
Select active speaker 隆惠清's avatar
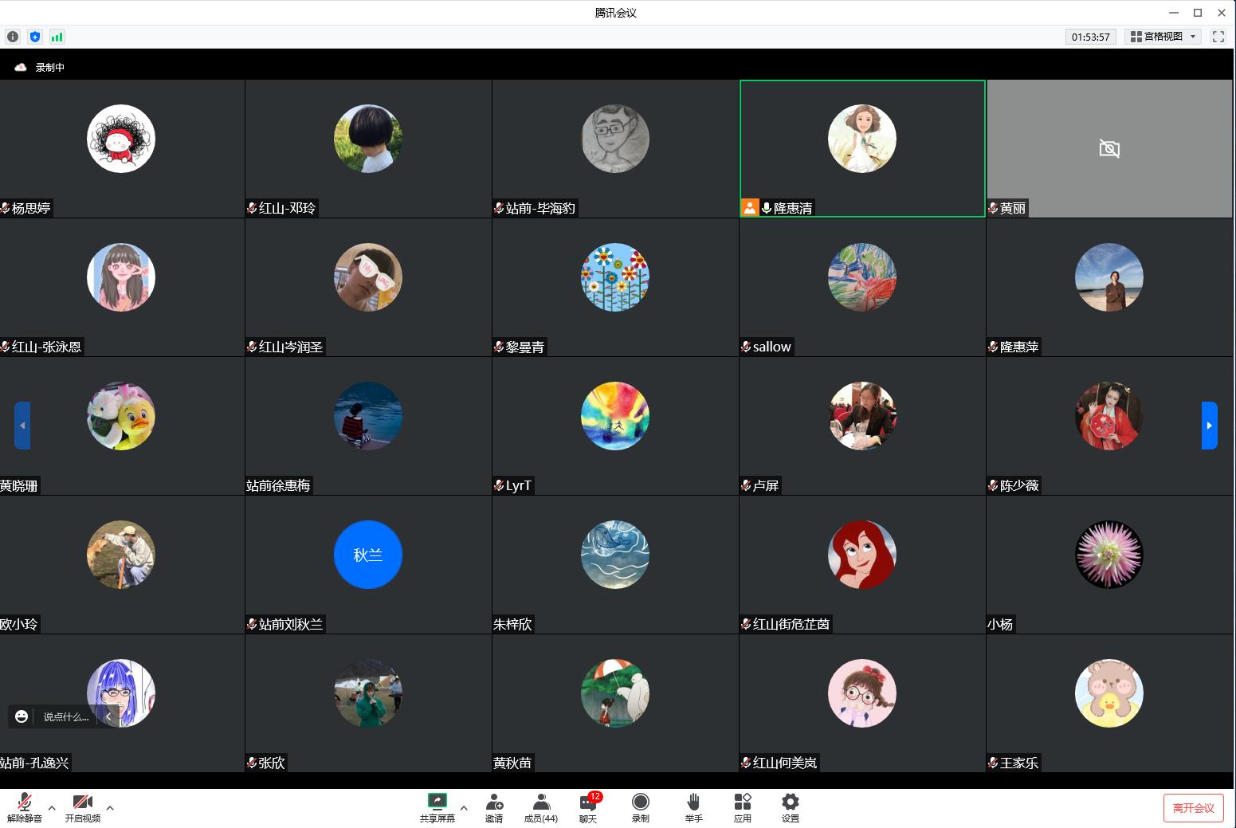pyautogui.click(x=862, y=139)
